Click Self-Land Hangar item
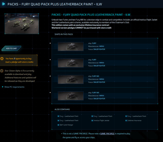Viewport: 163px width, 142px height. 66,125
